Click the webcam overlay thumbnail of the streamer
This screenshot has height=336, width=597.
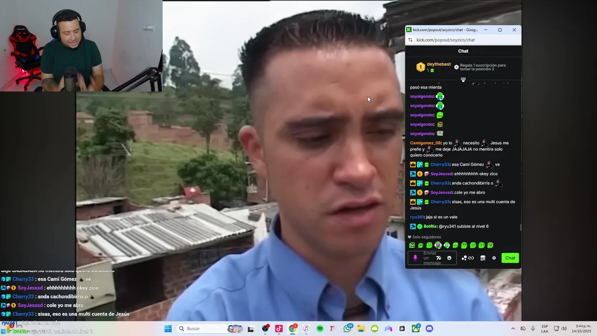81,46
